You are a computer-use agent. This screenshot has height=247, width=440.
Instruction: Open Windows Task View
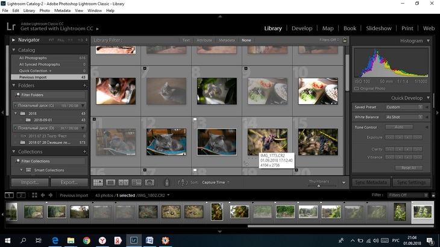click(39, 240)
